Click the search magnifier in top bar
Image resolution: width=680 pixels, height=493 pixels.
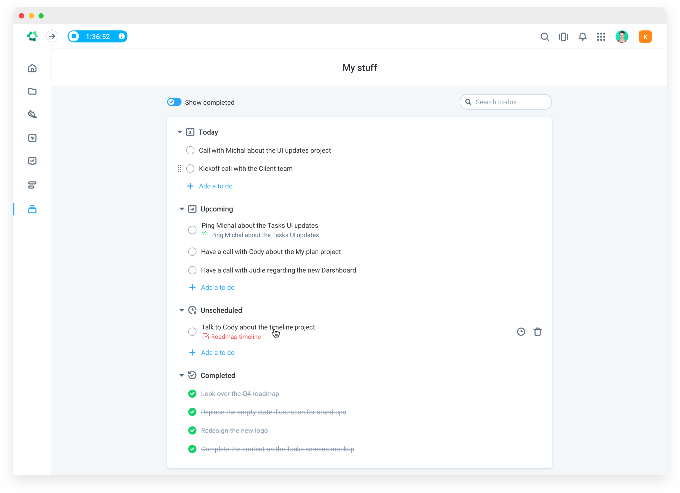pyautogui.click(x=545, y=37)
